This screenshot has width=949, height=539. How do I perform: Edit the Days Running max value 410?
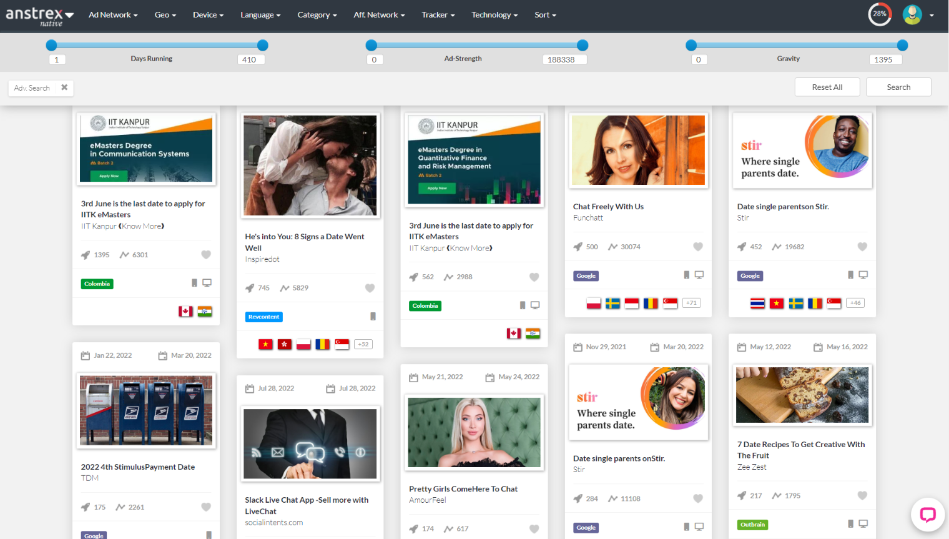(x=251, y=59)
